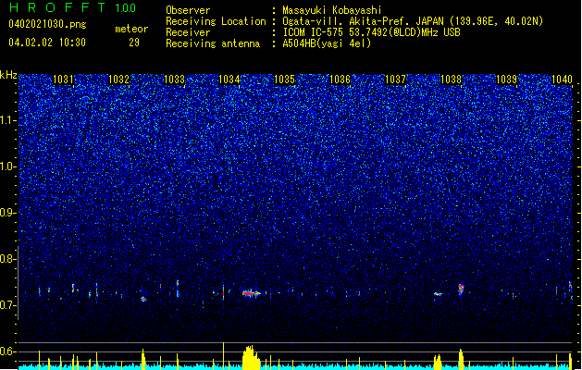
Task: Click time marker 1036
Action: point(340,80)
